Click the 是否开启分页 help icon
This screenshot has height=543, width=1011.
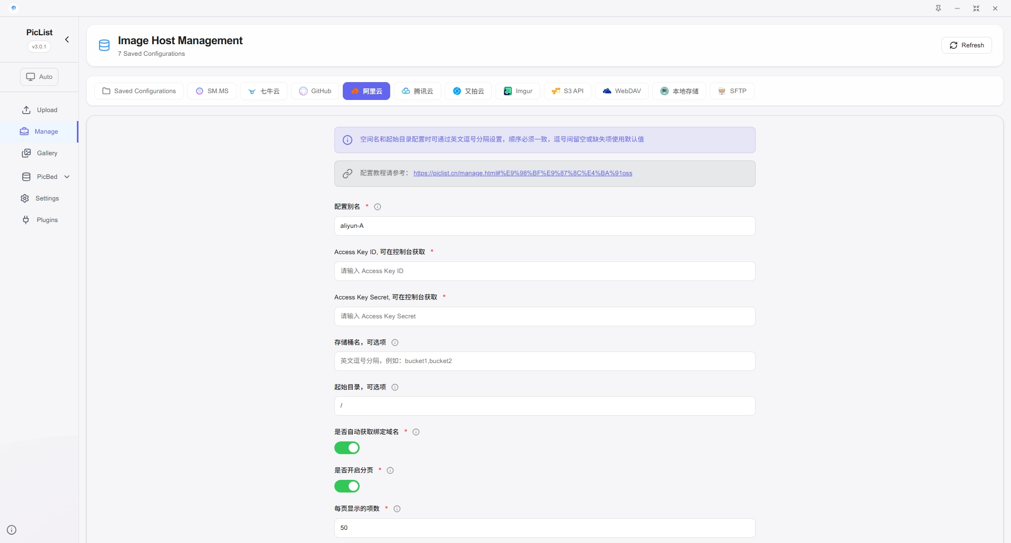pos(390,470)
